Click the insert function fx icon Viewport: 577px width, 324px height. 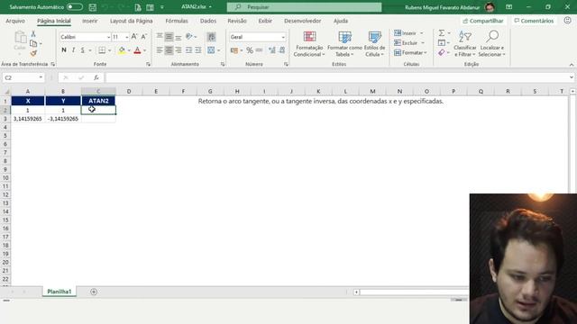click(x=96, y=77)
